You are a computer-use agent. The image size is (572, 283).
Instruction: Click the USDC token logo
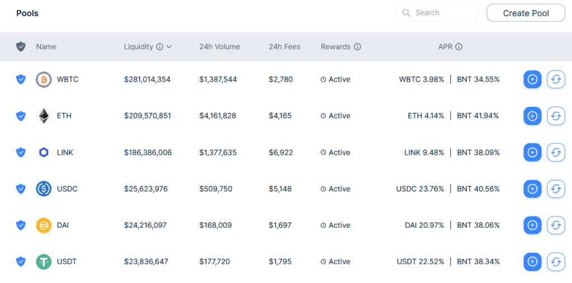click(x=44, y=189)
